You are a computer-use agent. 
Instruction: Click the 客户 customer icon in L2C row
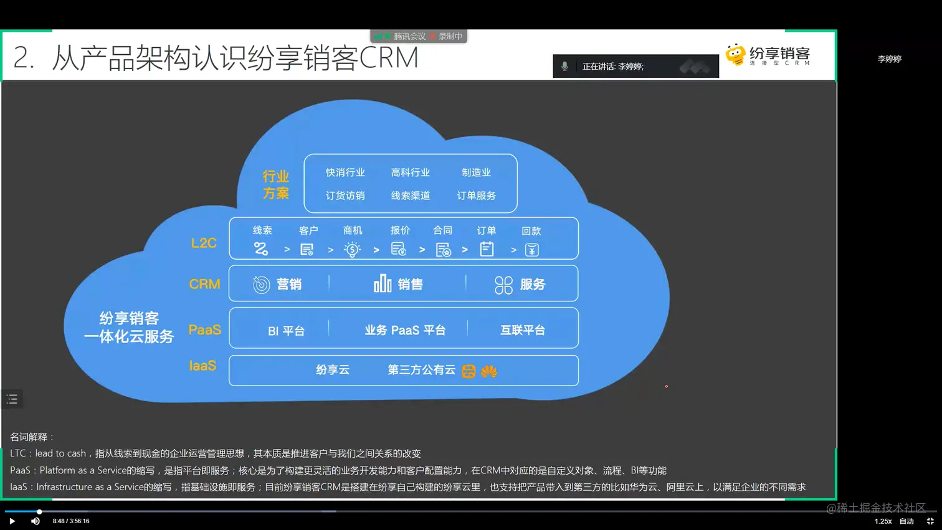tap(307, 250)
